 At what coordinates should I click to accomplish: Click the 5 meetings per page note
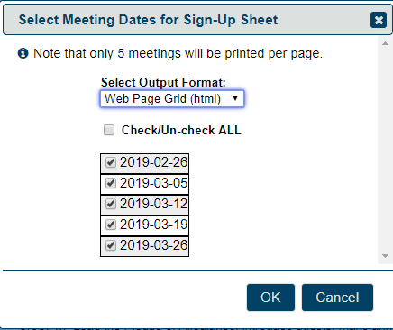tap(178, 53)
